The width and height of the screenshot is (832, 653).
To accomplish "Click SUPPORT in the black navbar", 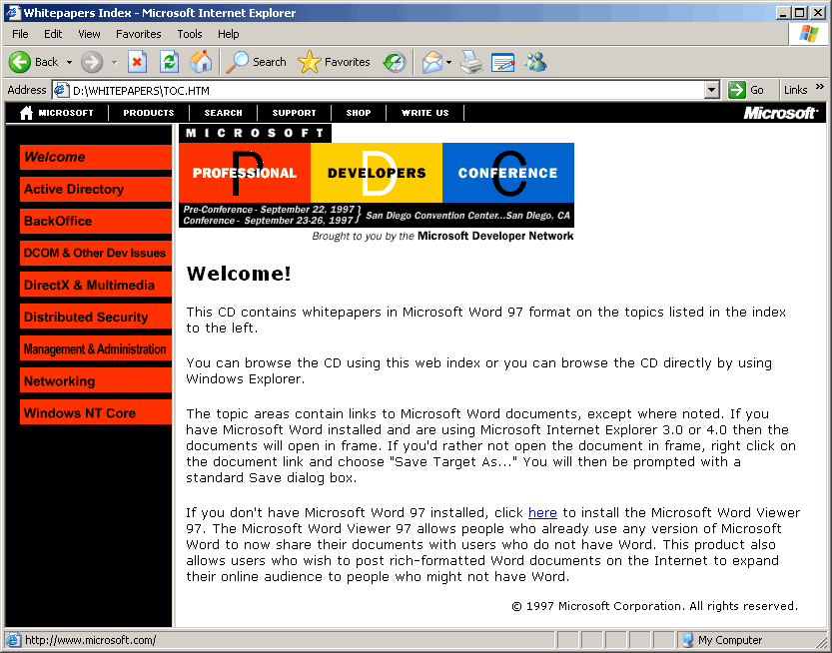I will click(294, 113).
